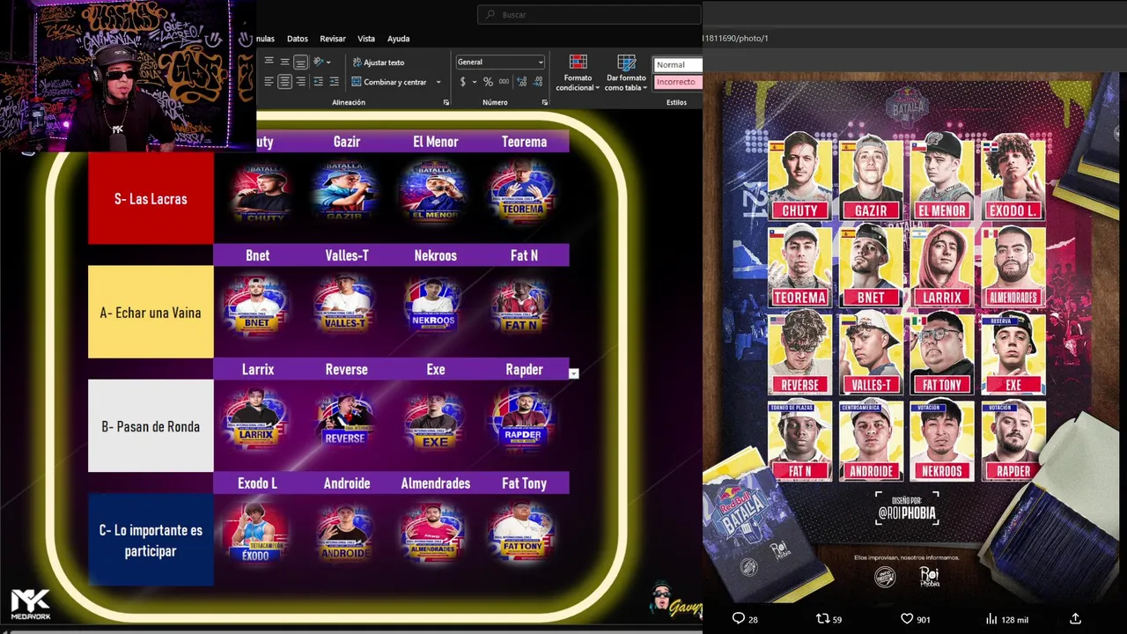Select the Reverse badge image in spreadsheet
This screenshot has height=634, width=1127.
pos(345,419)
